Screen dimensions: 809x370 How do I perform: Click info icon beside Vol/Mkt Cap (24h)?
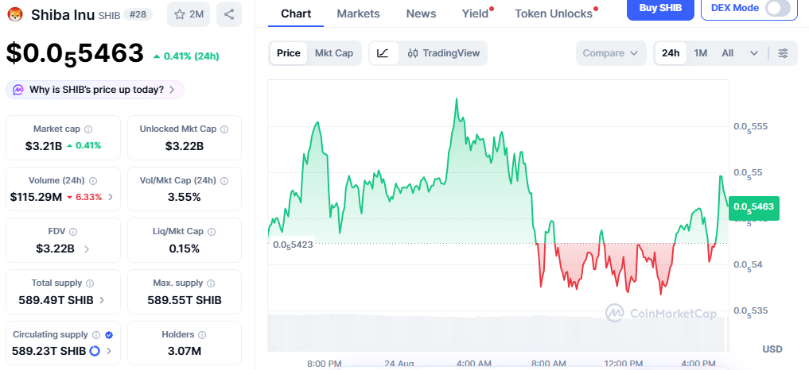(x=224, y=181)
